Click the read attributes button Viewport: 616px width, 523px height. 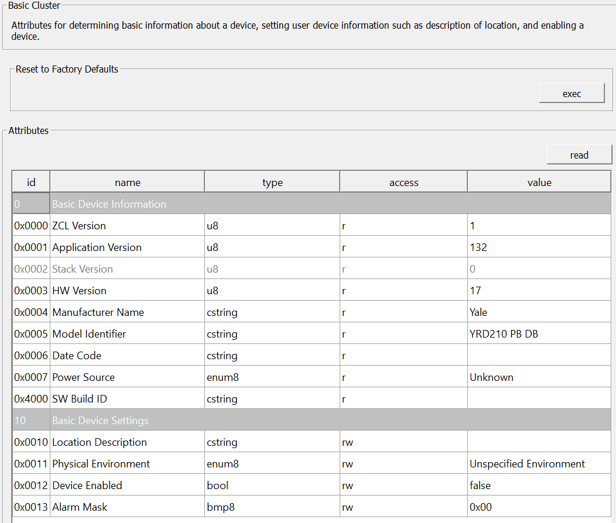click(579, 155)
